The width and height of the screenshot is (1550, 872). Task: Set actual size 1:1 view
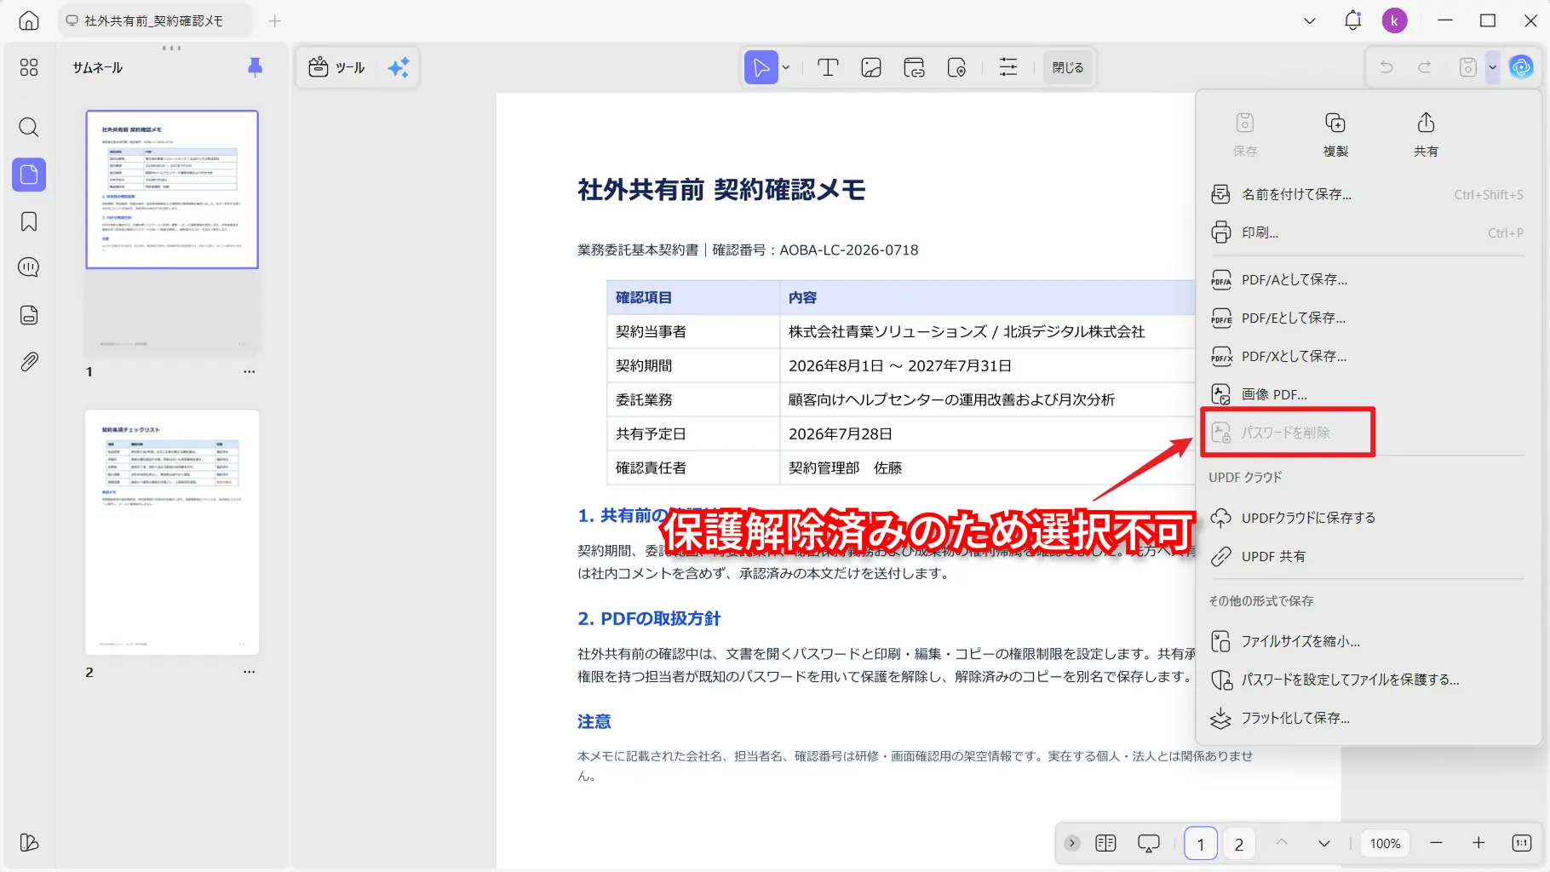click(x=1521, y=843)
